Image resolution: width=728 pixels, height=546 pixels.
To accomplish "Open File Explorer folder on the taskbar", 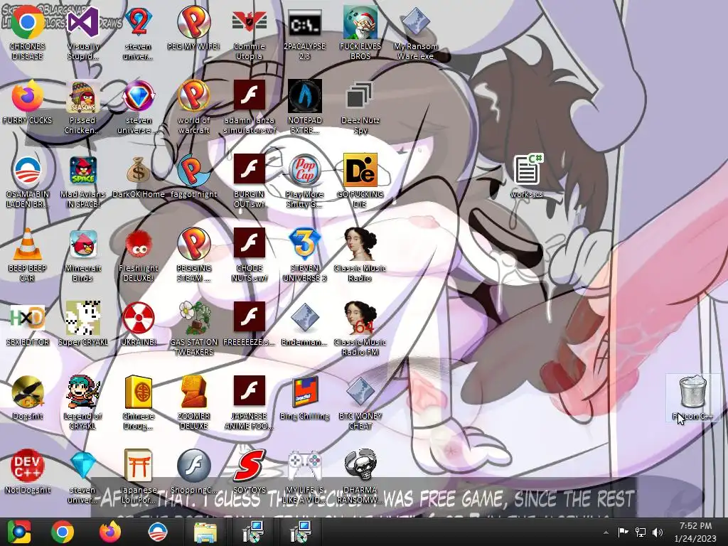I will click(x=205, y=532).
